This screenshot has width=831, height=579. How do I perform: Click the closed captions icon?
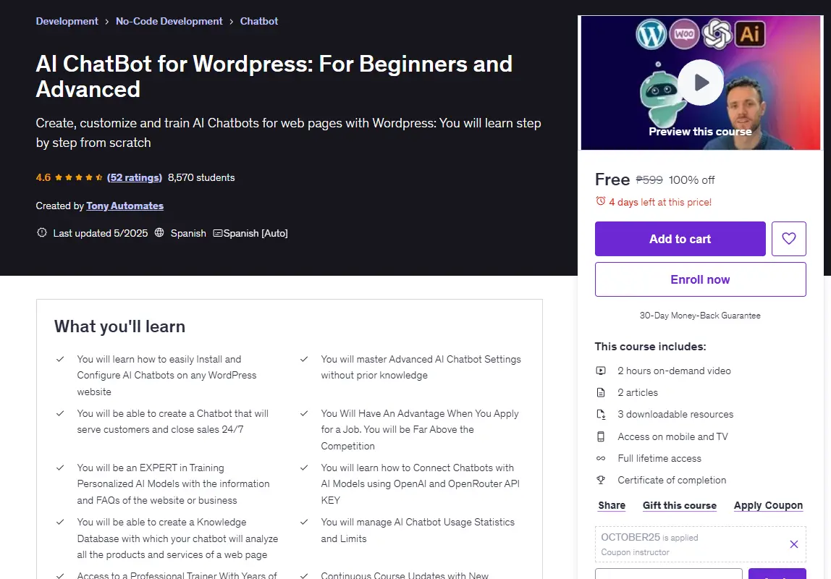tap(217, 233)
